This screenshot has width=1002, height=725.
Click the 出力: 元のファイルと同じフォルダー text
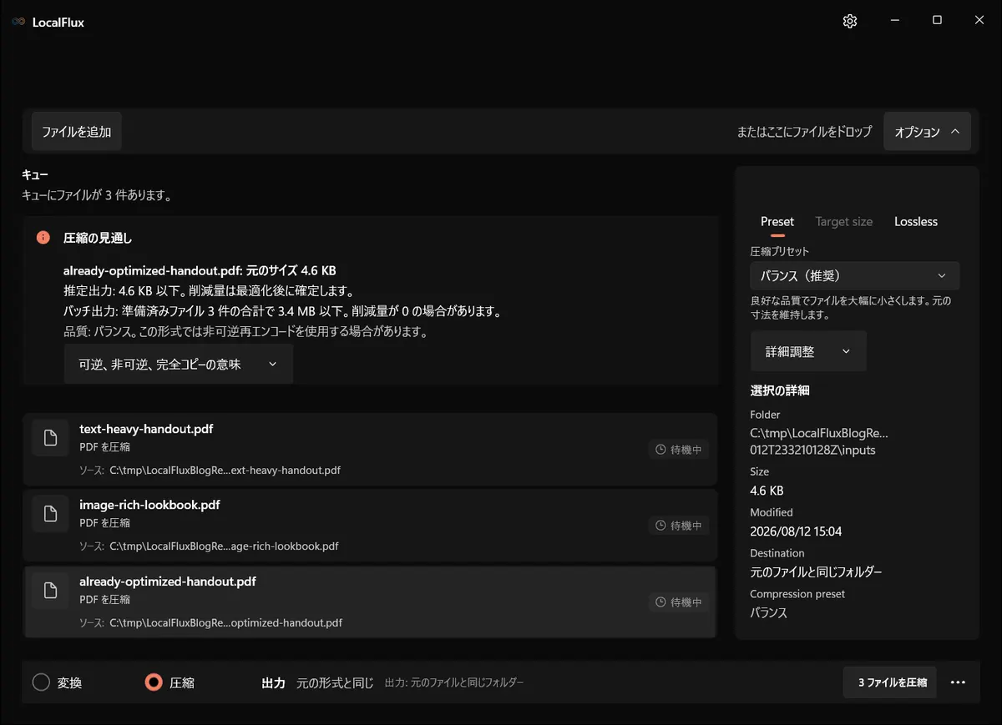pos(454,682)
